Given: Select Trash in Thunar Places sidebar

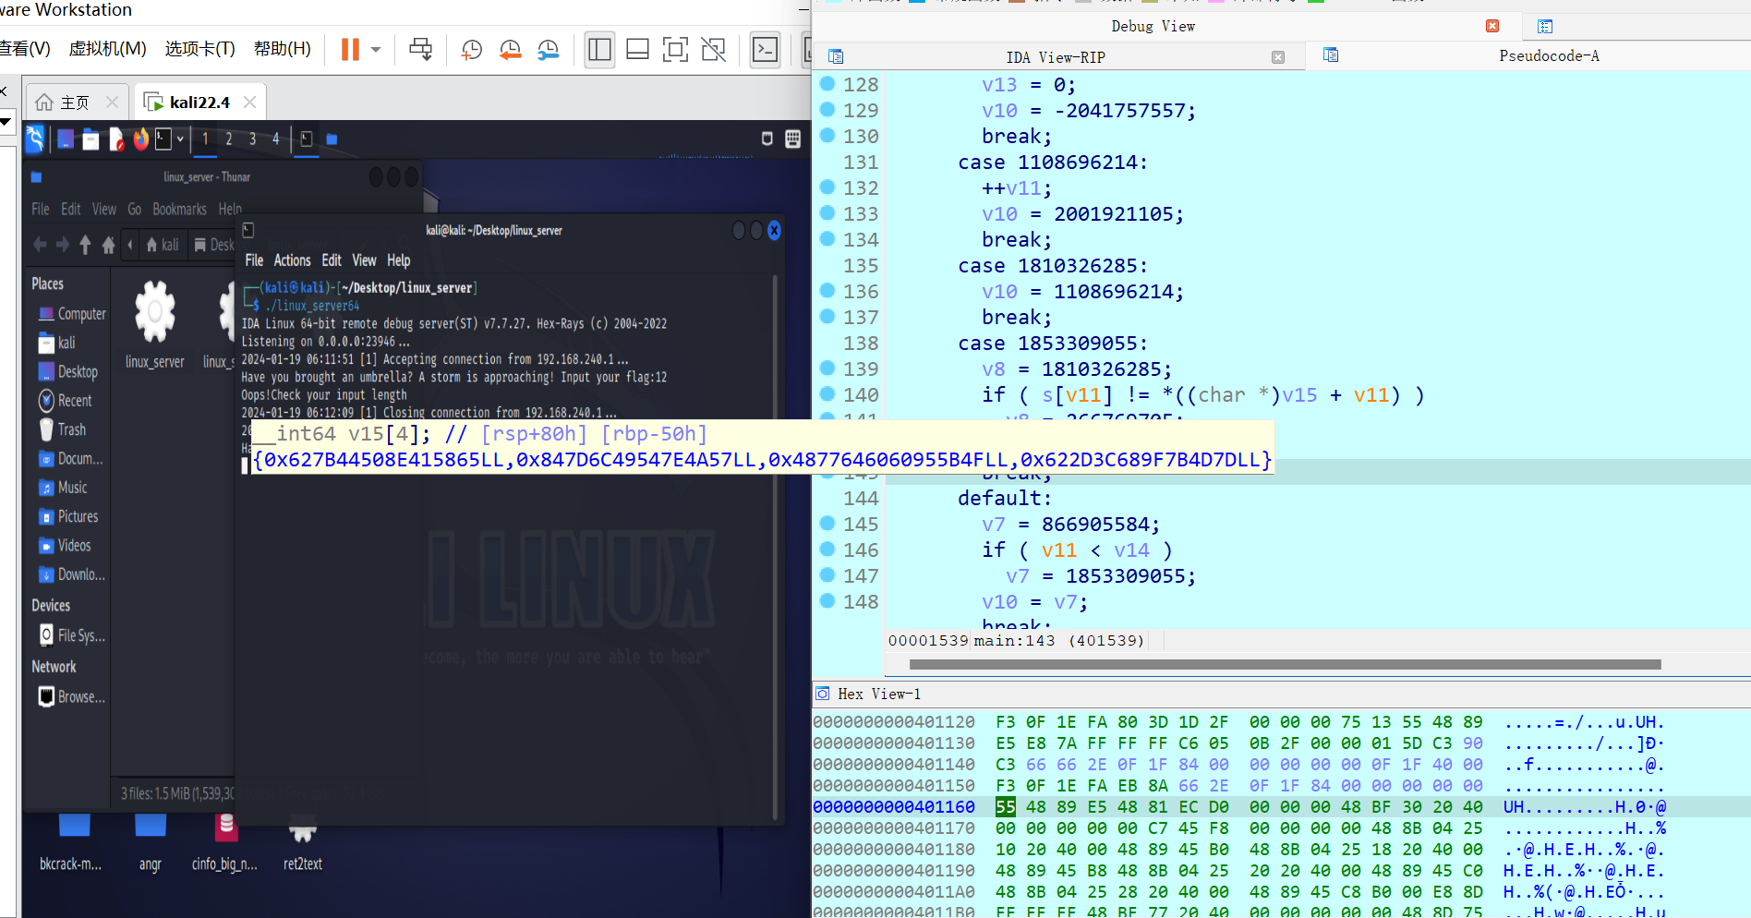Looking at the screenshot, I should [x=71, y=429].
